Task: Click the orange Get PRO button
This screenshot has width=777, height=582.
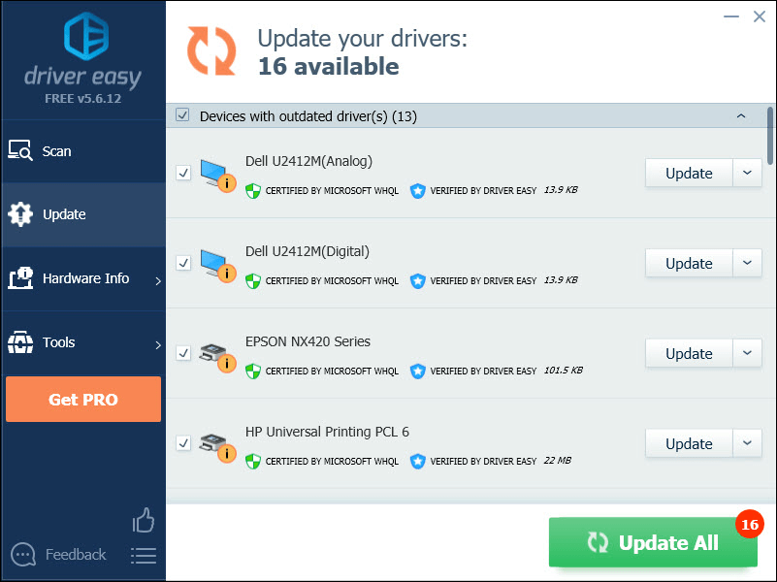Action: click(83, 400)
